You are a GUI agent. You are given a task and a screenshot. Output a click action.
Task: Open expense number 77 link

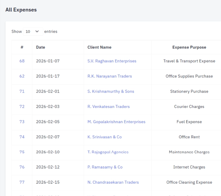click(x=22, y=182)
